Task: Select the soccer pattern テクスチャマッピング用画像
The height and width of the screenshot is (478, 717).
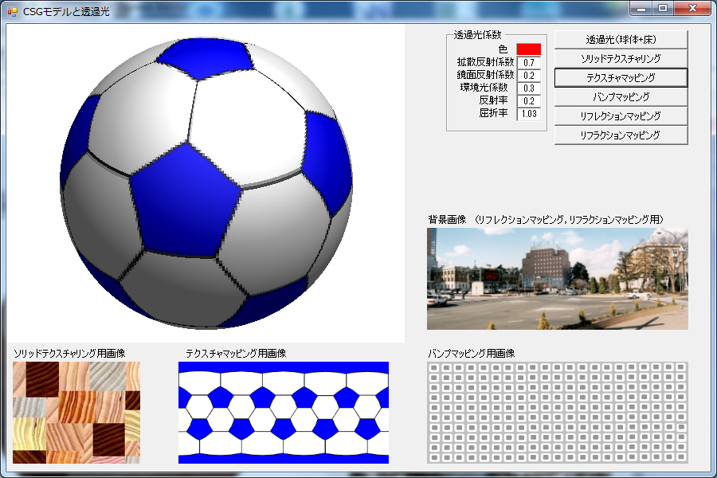Action: point(284,413)
